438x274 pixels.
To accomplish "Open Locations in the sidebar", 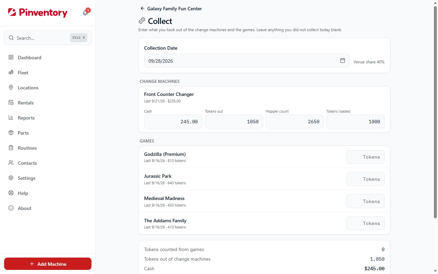I will (x=48, y=88).
